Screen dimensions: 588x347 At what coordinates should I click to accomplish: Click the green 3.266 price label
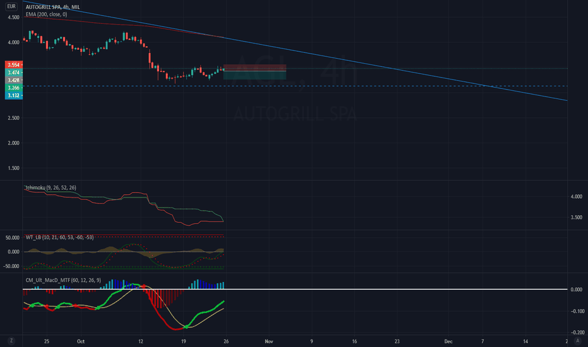(14, 88)
